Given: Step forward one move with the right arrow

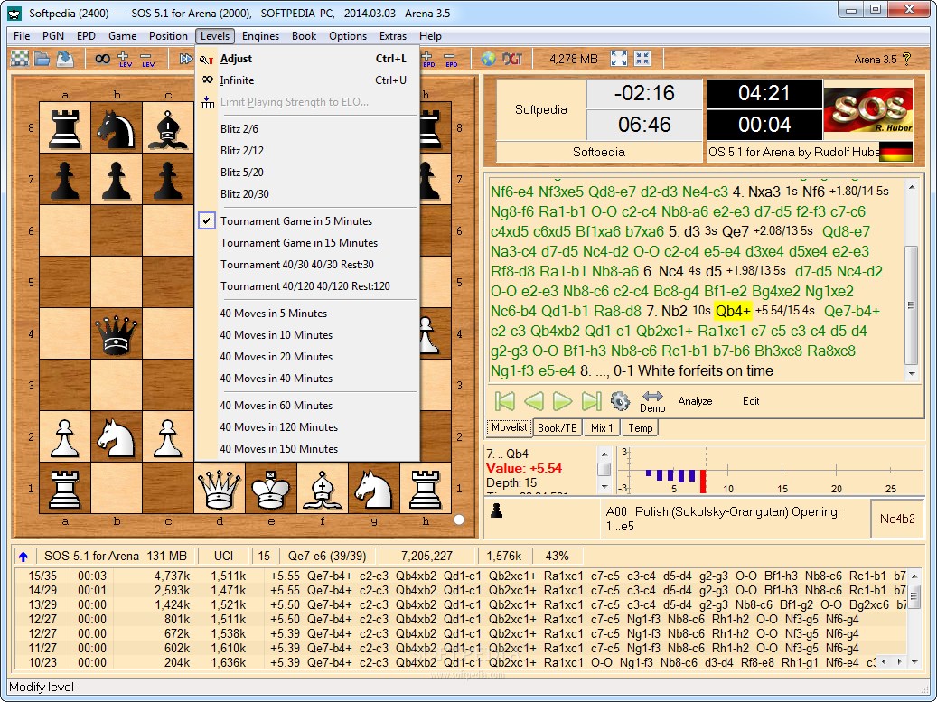Looking at the screenshot, I should pos(562,401).
